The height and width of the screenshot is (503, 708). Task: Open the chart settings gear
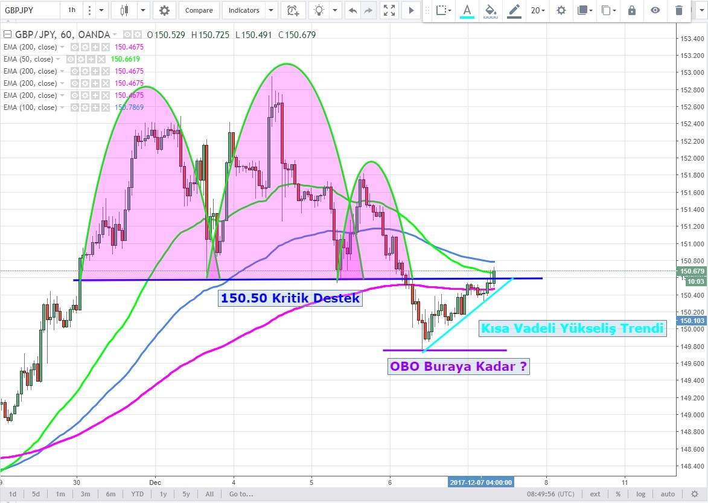coord(165,10)
